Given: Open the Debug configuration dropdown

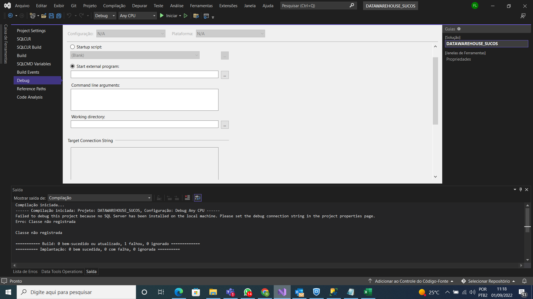Looking at the screenshot, I should [x=105, y=16].
